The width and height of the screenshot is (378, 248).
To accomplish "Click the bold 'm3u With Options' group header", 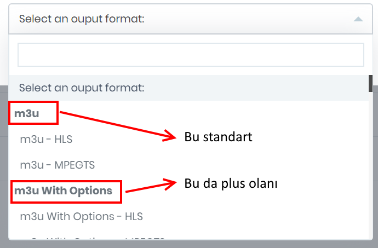I will pos(64,191).
